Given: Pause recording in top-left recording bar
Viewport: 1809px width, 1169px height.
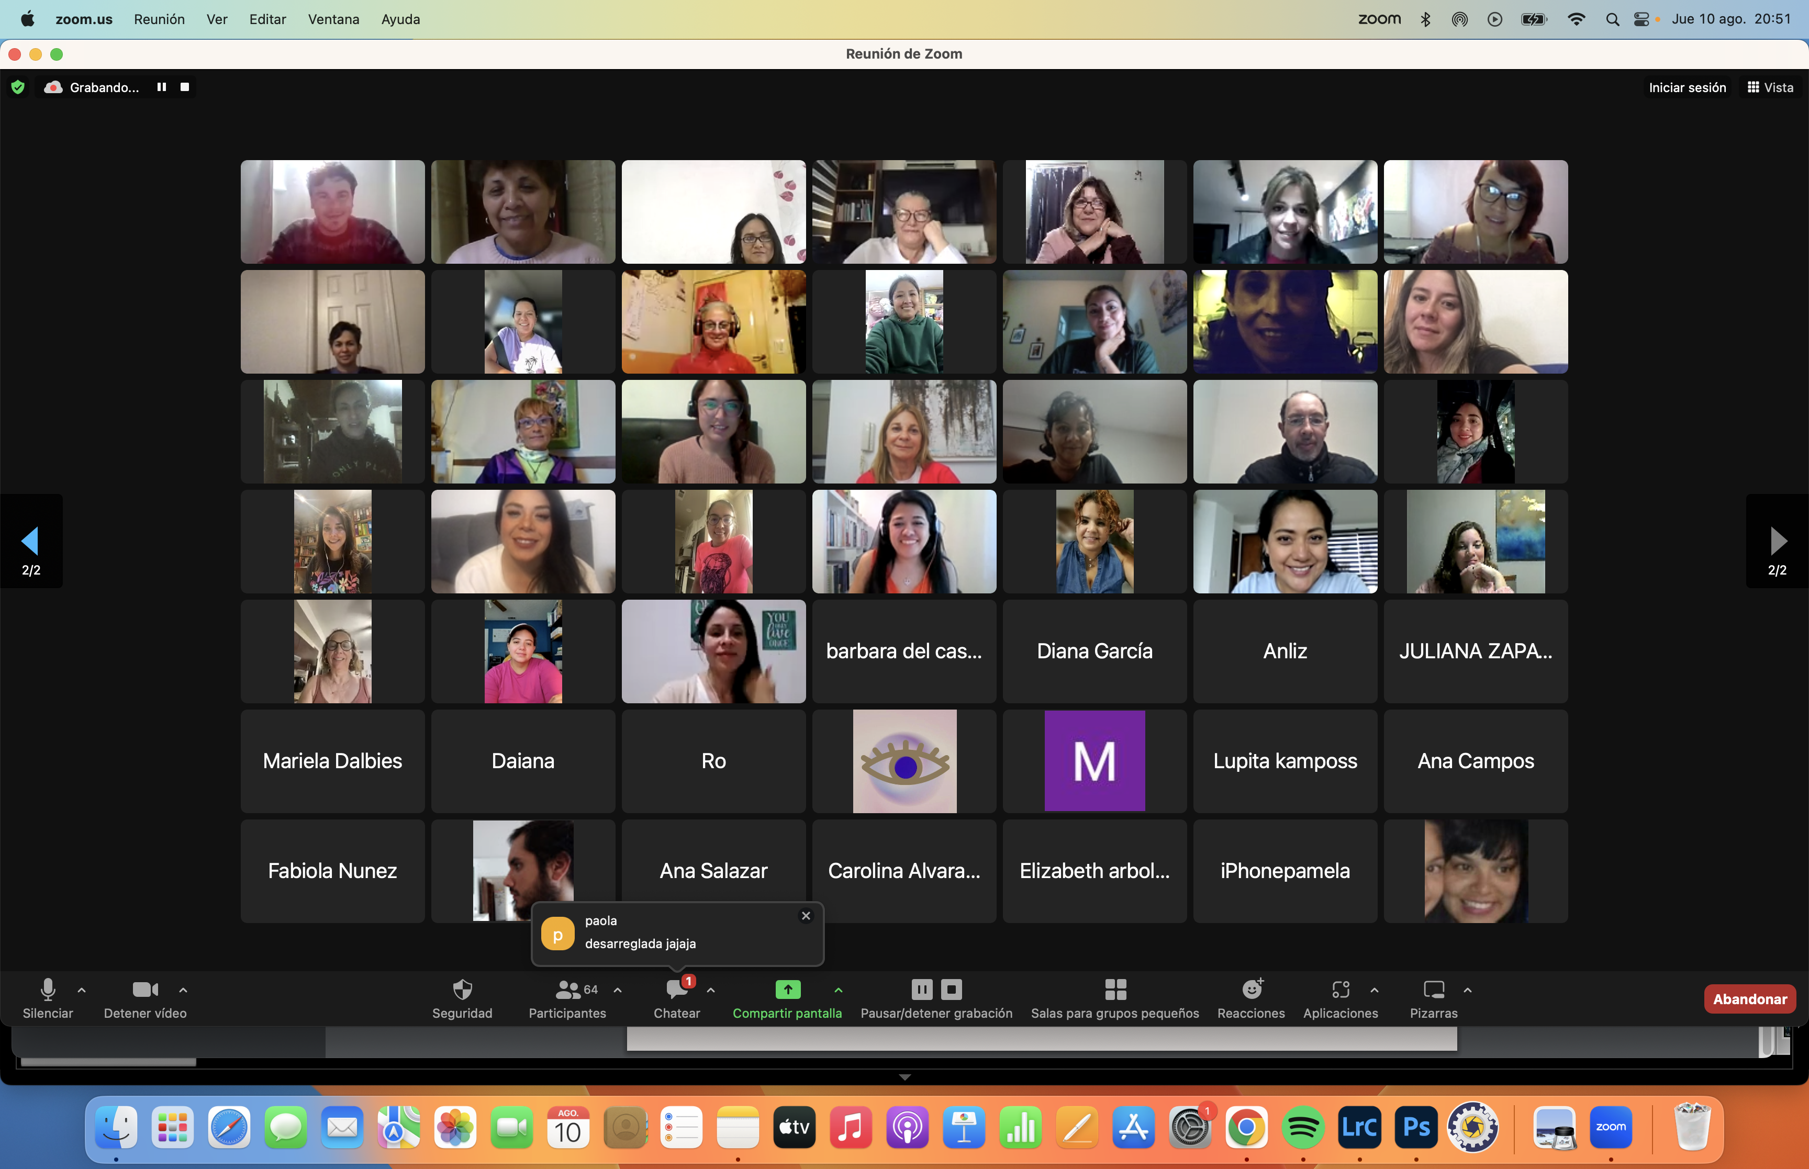Looking at the screenshot, I should (x=162, y=87).
